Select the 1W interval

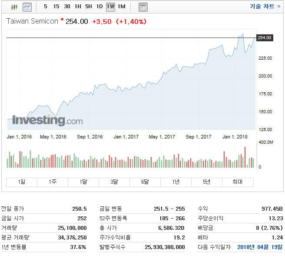coord(110,7)
